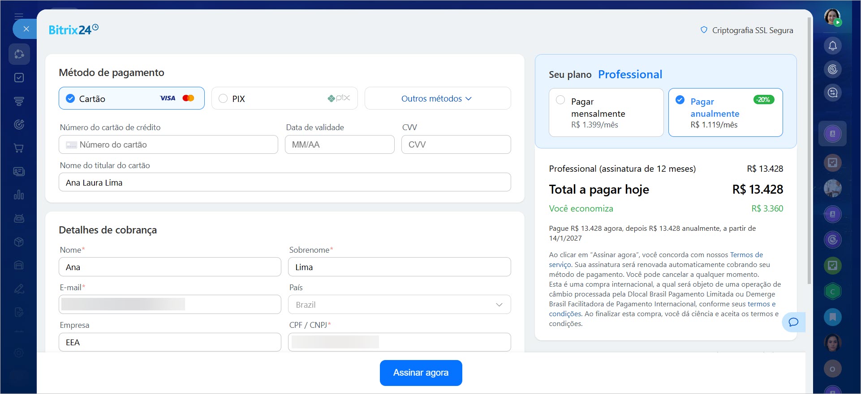Open the chat support bubble icon

point(793,322)
